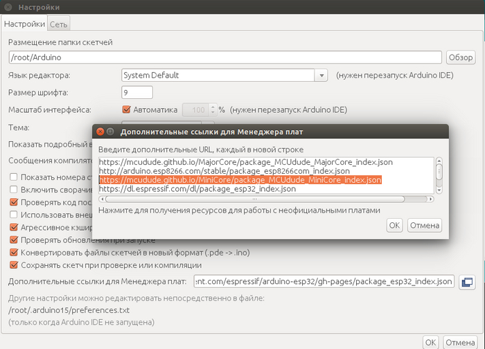Click the window icon beside Boards Manager URLs field
The width and height of the screenshot is (485, 349).
coord(466,282)
